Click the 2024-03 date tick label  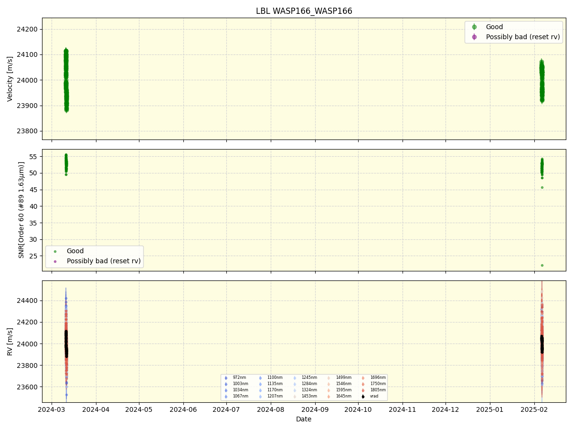52,409
